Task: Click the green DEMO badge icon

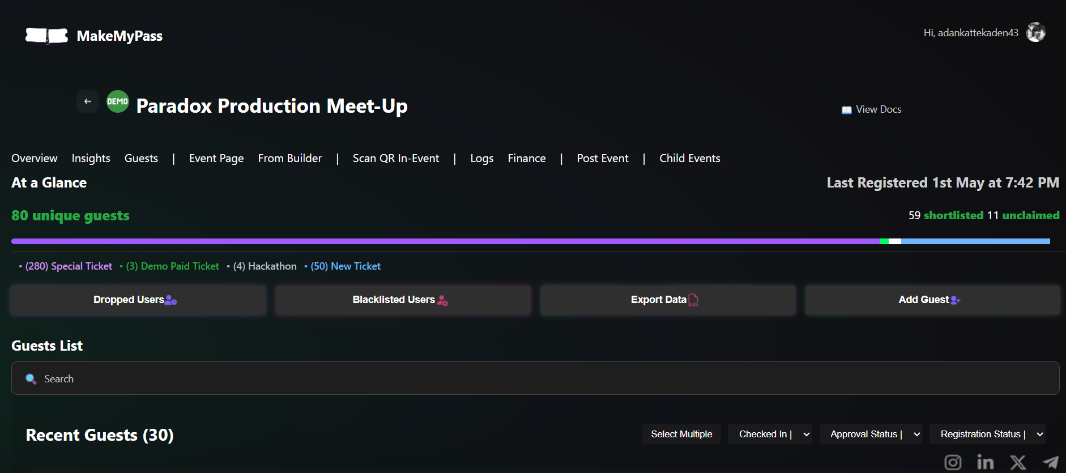Action: pyautogui.click(x=118, y=101)
